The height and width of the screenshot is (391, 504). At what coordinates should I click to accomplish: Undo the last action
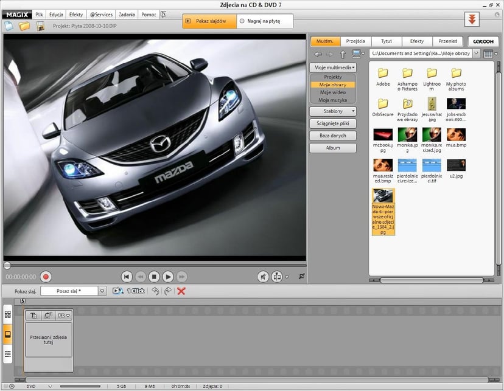(155, 291)
